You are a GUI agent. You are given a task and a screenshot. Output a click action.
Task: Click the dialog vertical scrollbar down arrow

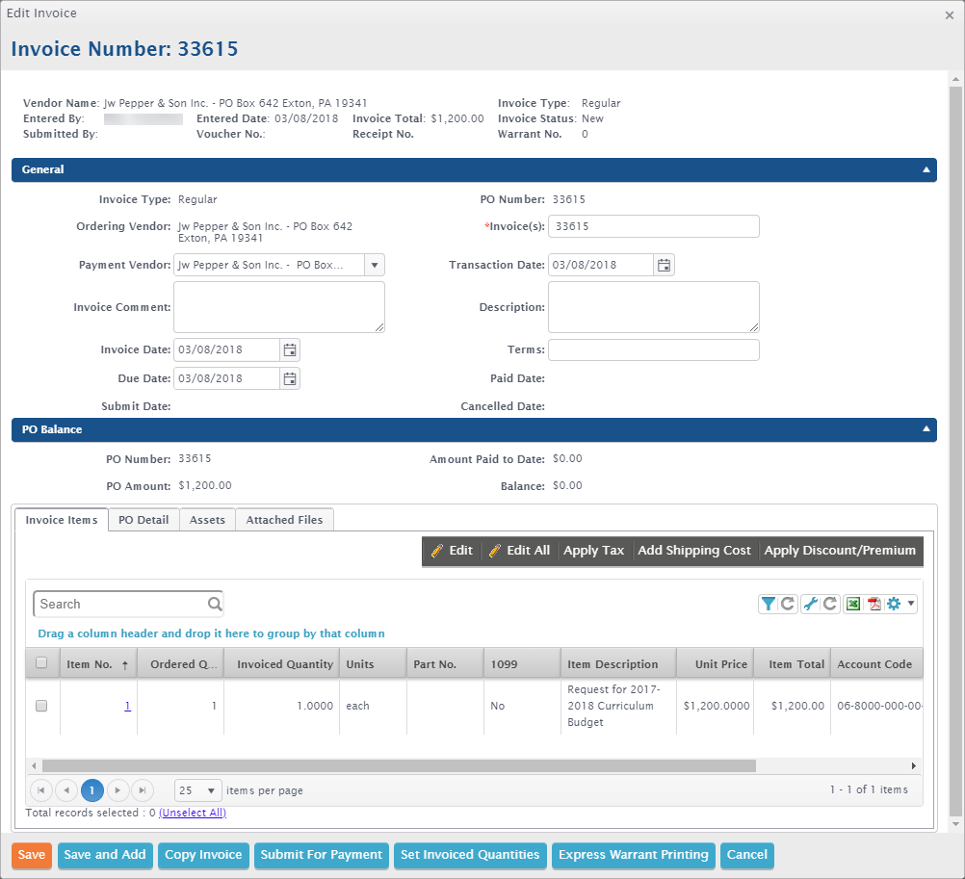click(955, 824)
